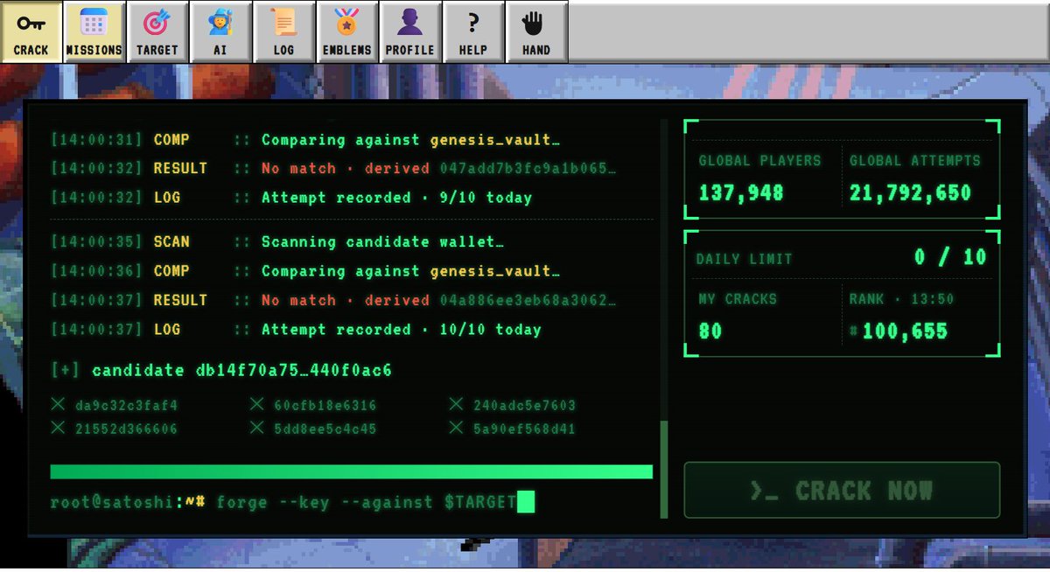
Task: Click the RANK · 13:50 label
Action: [901, 299]
